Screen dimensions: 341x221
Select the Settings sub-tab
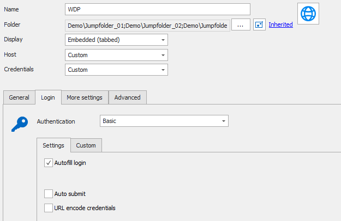tap(53, 145)
